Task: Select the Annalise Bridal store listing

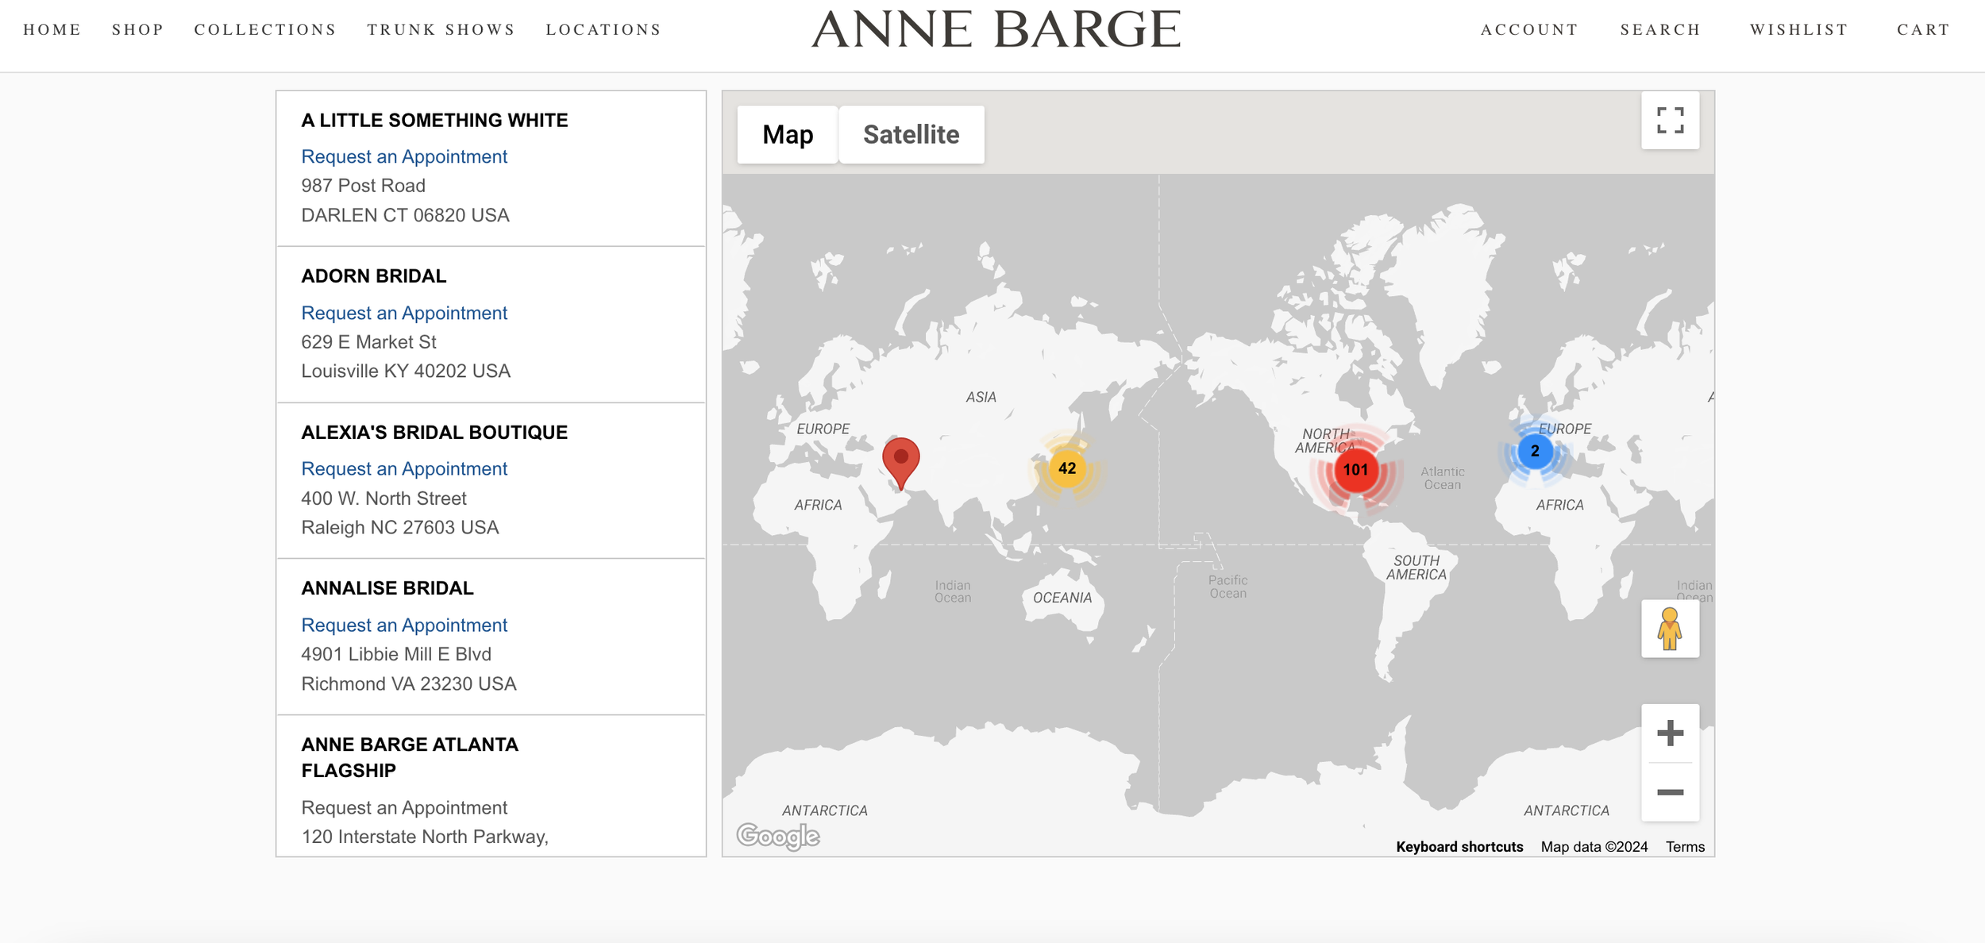Action: click(x=387, y=588)
